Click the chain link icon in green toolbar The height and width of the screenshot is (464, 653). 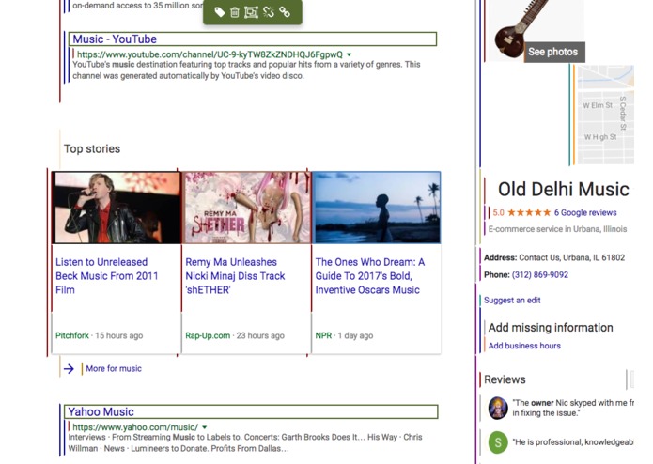tap(285, 12)
